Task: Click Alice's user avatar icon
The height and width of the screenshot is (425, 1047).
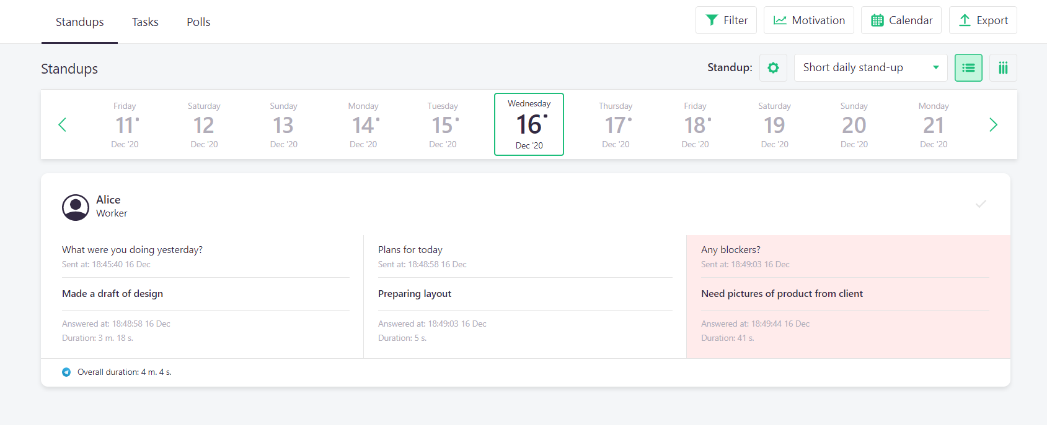Action: coord(76,207)
